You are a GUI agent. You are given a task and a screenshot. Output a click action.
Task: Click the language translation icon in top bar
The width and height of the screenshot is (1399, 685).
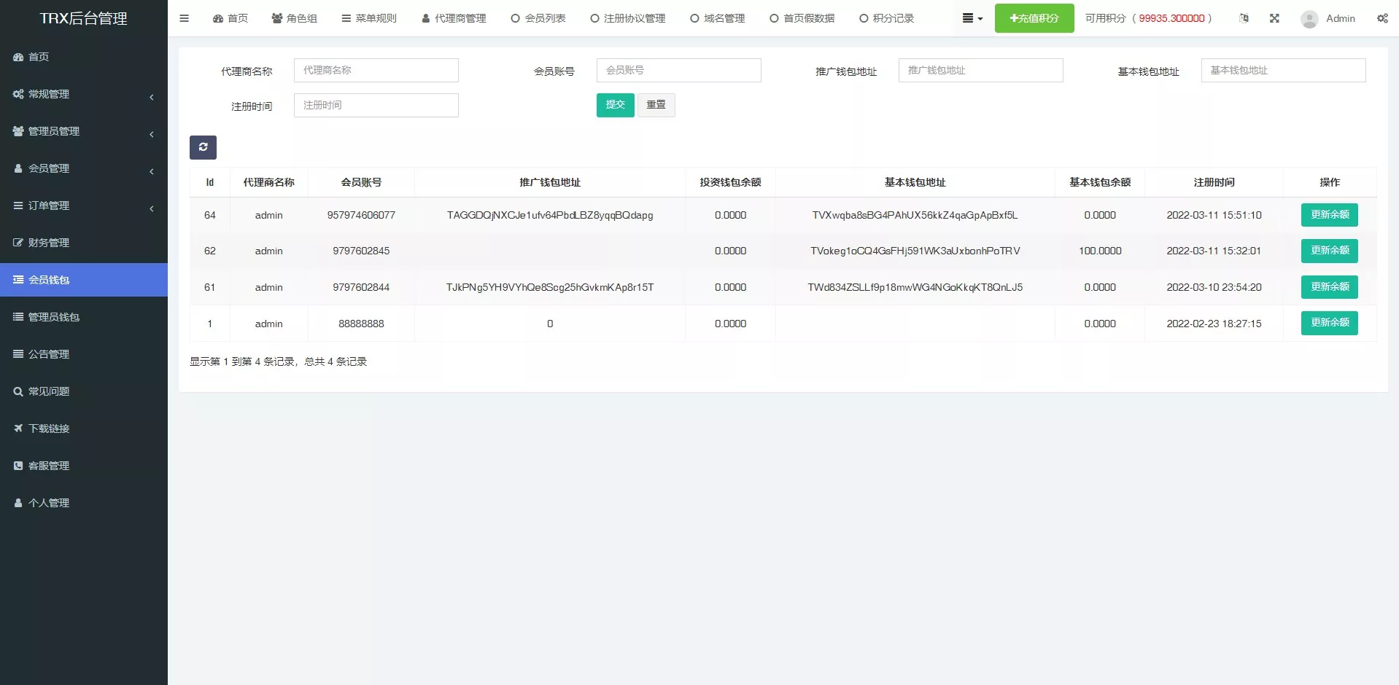tap(1244, 18)
